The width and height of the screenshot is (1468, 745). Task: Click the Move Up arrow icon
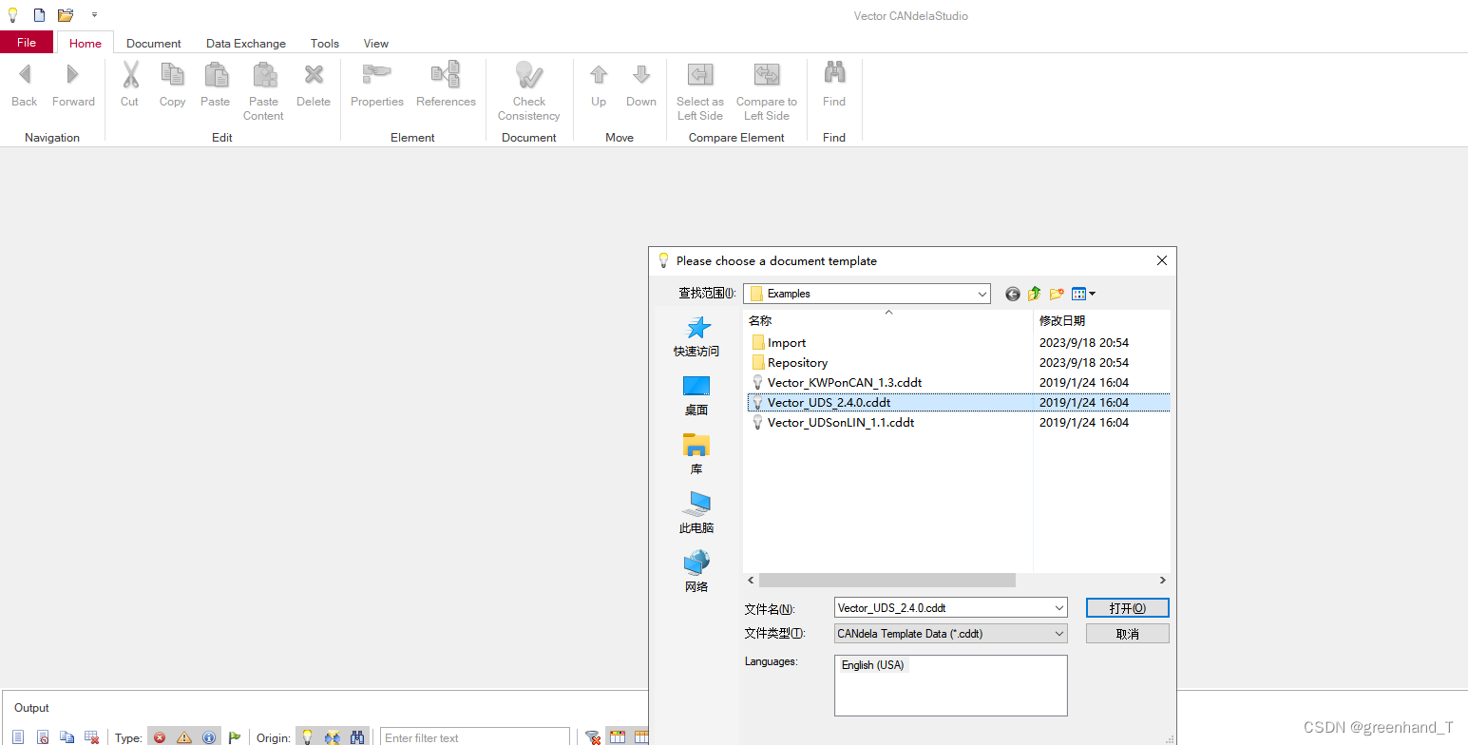pyautogui.click(x=599, y=74)
